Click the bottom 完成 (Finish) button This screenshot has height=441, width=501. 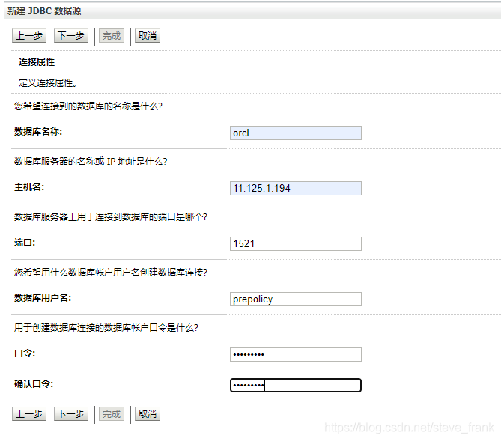112,414
